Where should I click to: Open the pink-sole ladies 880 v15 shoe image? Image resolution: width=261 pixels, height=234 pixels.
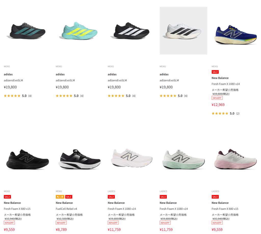[x=235, y=159]
